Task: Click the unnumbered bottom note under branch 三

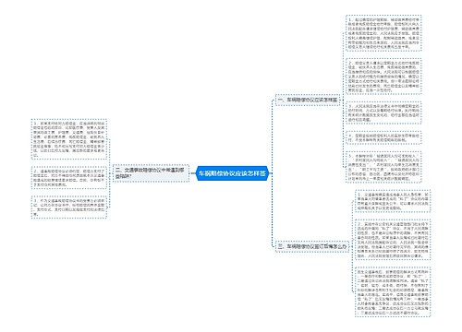Action: [393, 291]
